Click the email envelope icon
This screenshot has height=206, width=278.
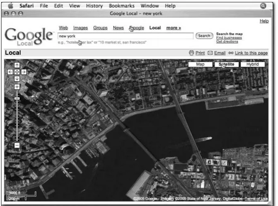tap(210, 53)
